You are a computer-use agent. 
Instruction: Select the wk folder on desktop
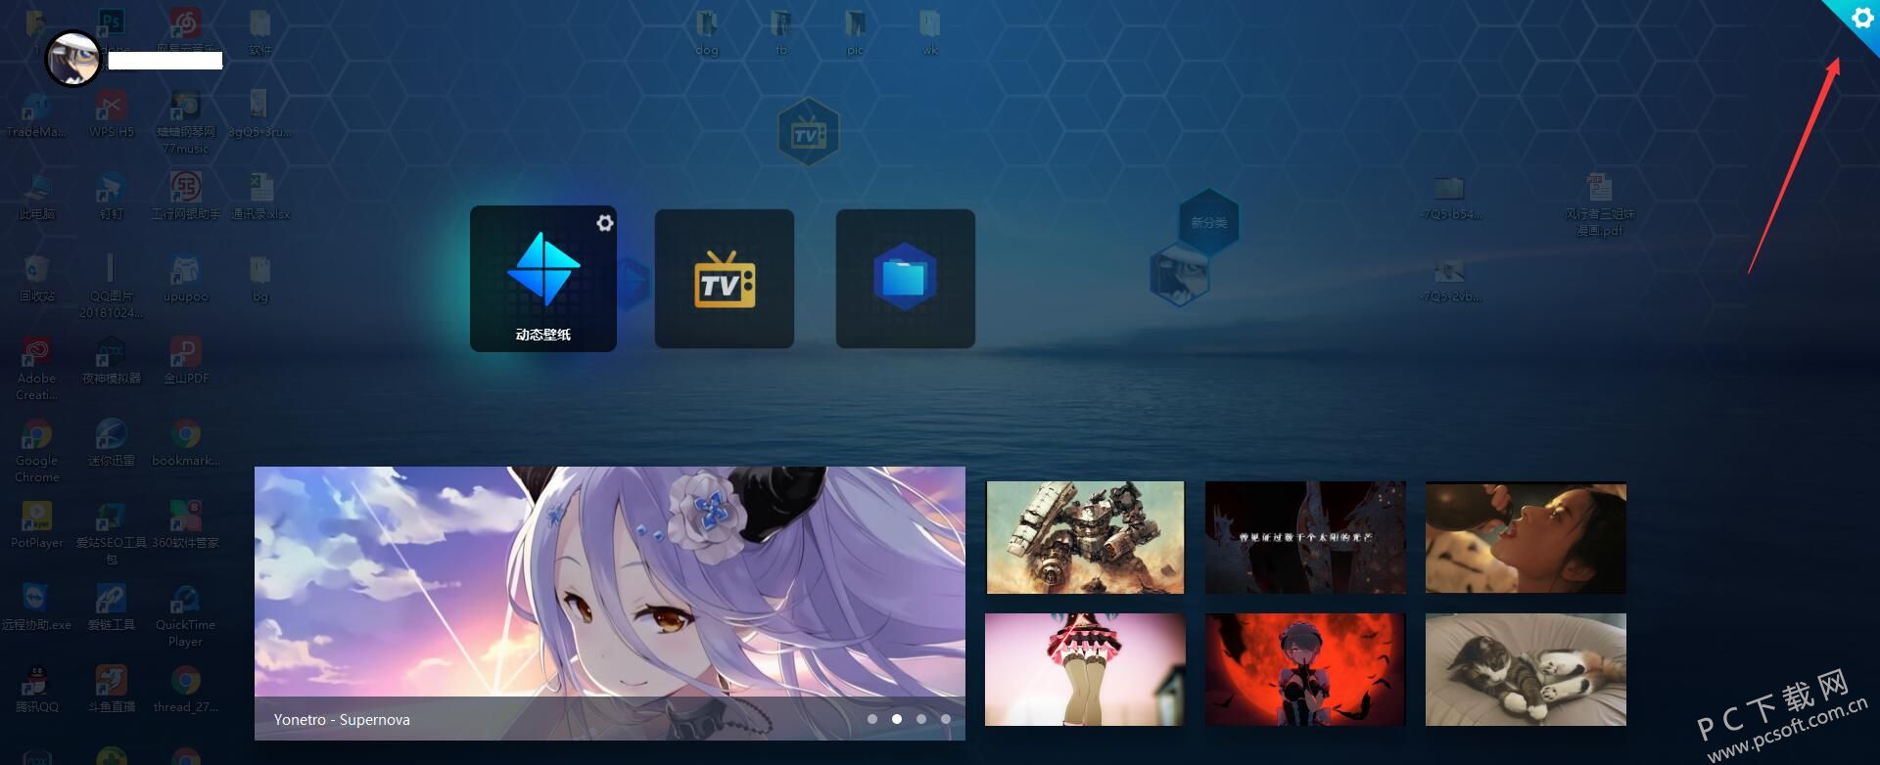[929, 32]
